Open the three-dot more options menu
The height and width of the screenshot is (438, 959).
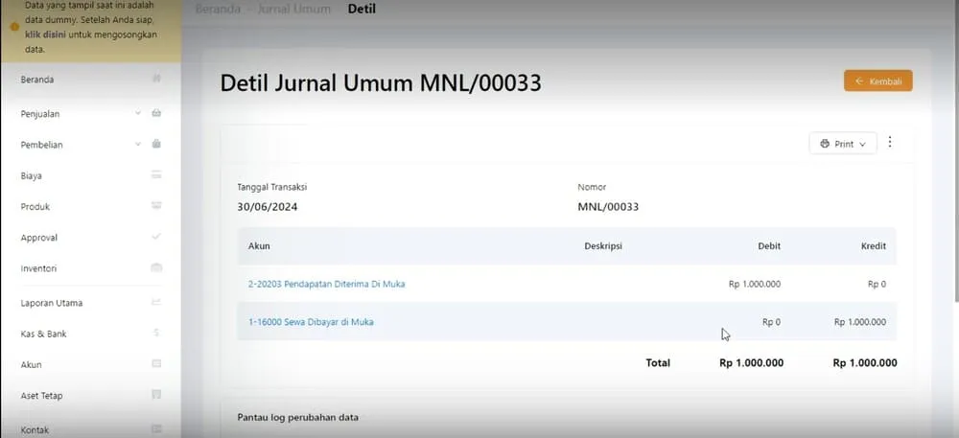(890, 142)
